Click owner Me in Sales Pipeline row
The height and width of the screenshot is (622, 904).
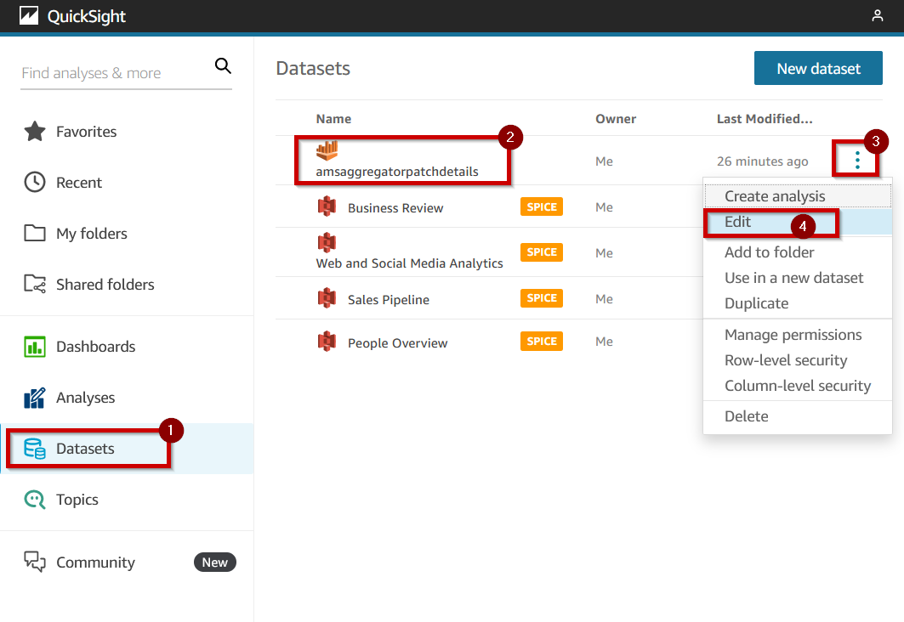click(x=604, y=299)
